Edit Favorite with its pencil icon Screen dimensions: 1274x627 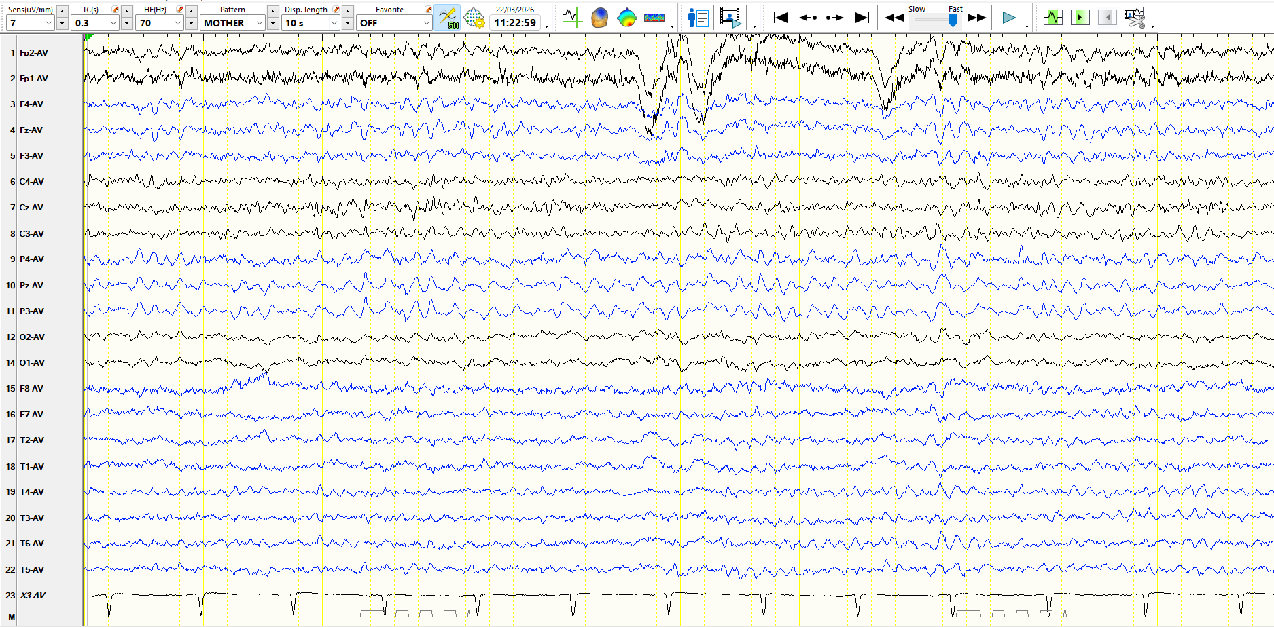[428, 9]
